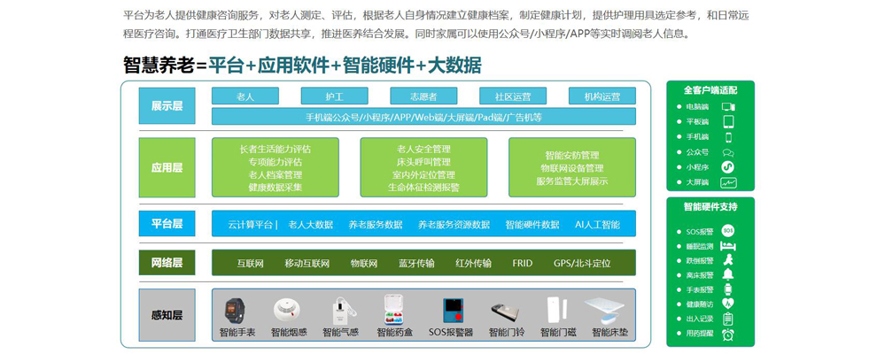877x354 pixels.
Task: Select the SOS报警器 device image
Action: point(453,311)
